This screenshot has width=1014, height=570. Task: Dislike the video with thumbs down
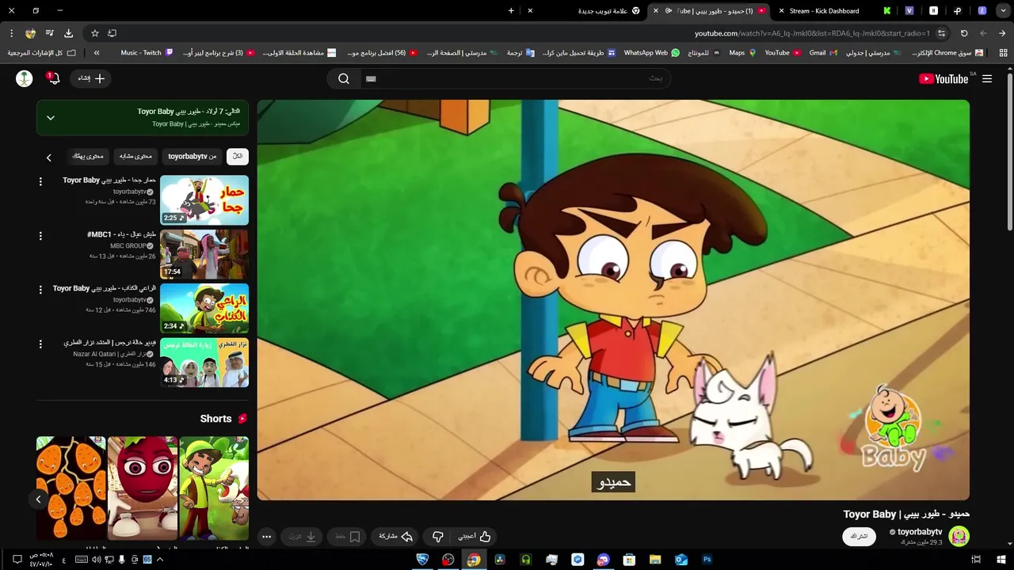[437, 537]
